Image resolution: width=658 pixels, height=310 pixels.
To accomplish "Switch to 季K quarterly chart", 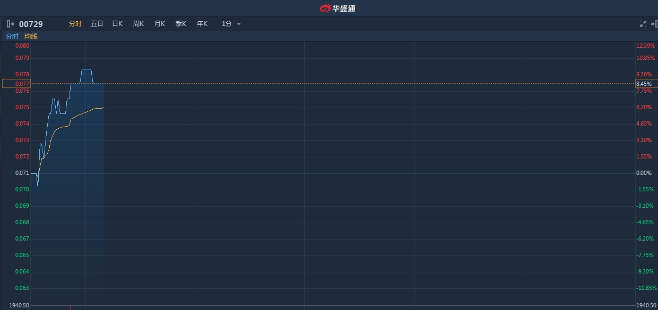I will point(181,24).
